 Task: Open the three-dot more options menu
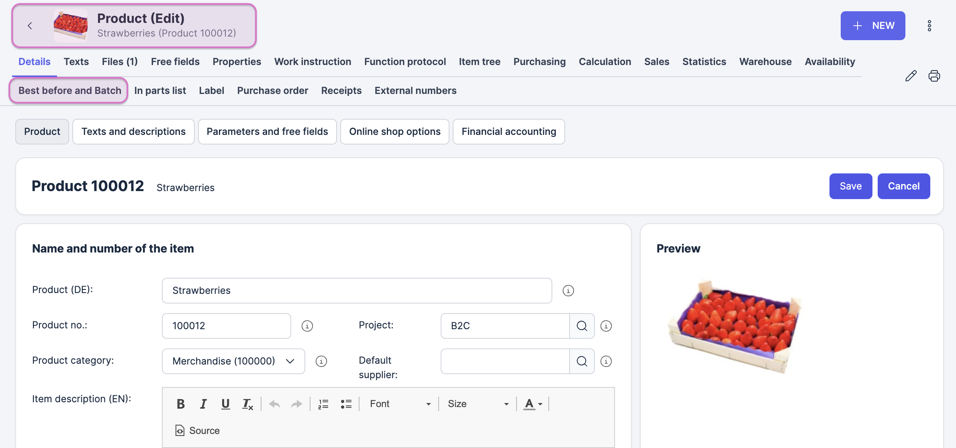coord(929,26)
